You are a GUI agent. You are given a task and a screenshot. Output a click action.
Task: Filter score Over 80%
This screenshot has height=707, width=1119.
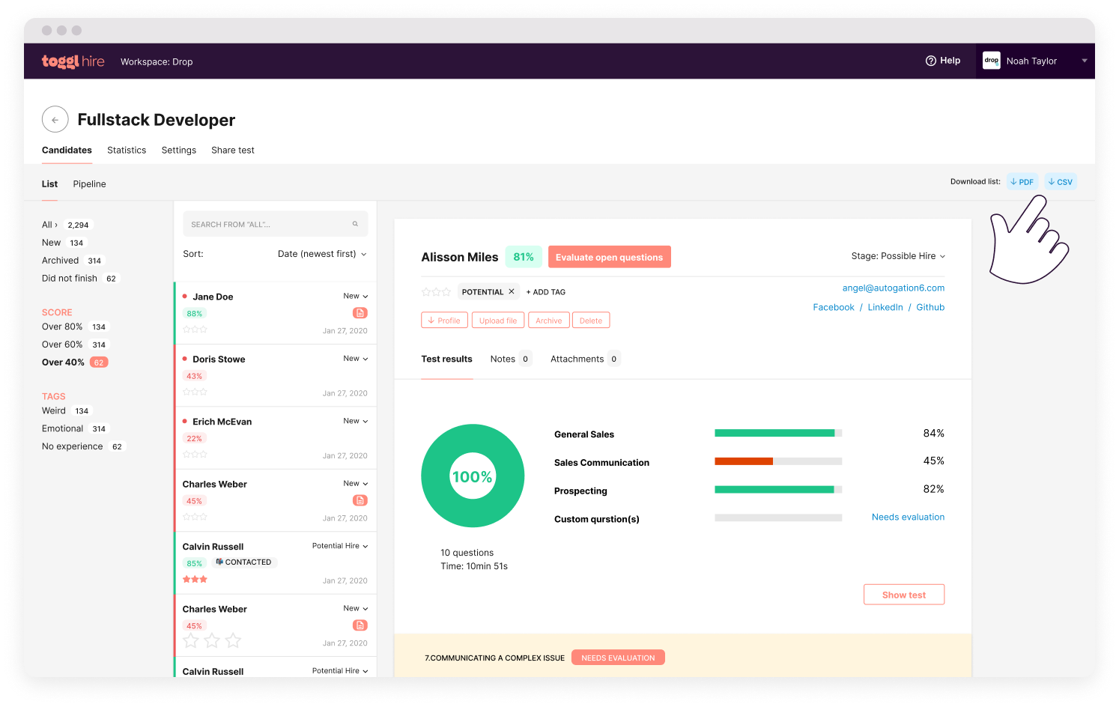click(x=76, y=327)
